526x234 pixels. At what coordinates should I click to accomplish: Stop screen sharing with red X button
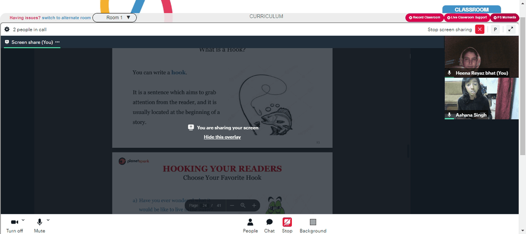click(x=480, y=29)
